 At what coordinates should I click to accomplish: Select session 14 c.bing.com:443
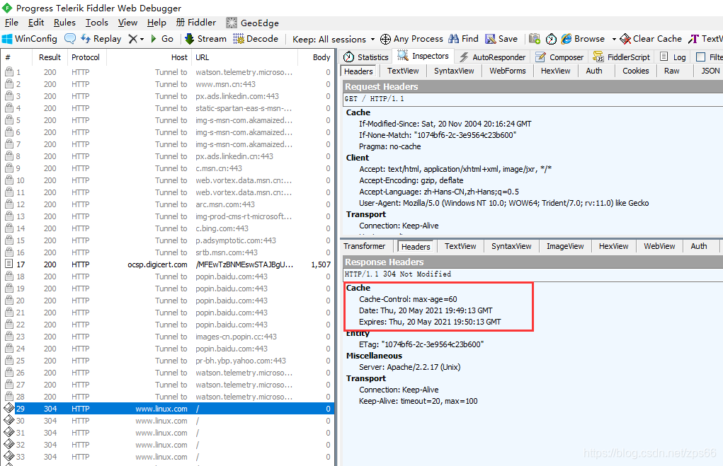(168, 228)
